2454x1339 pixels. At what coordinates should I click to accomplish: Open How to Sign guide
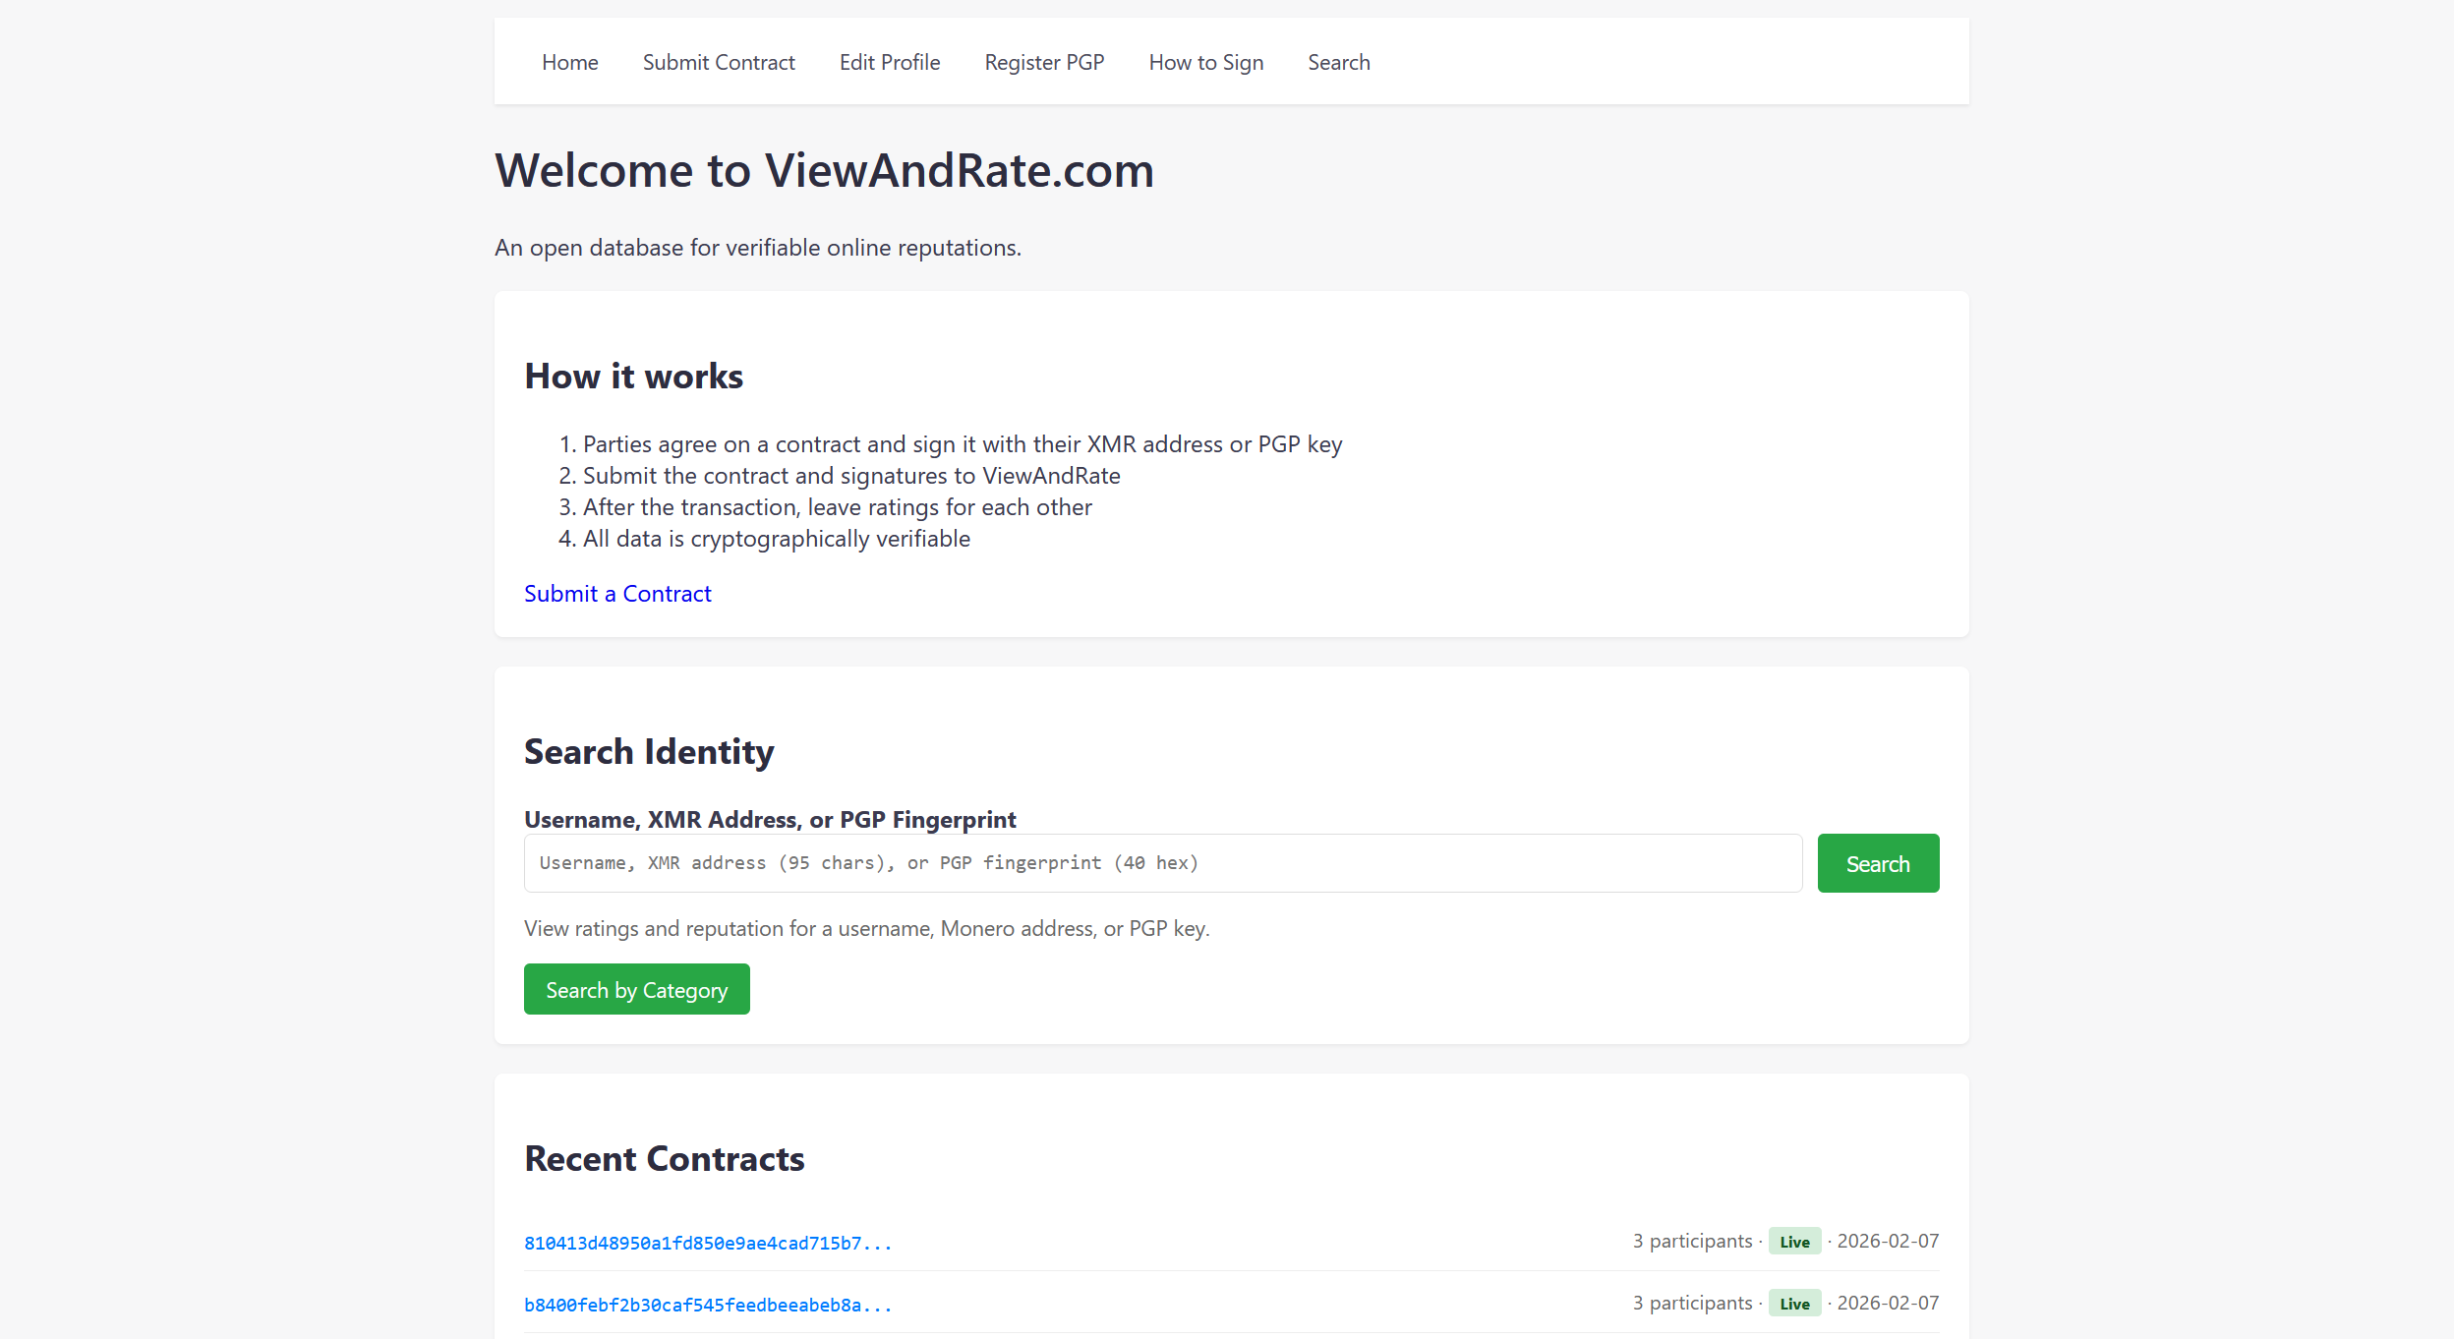click(1206, 62)
